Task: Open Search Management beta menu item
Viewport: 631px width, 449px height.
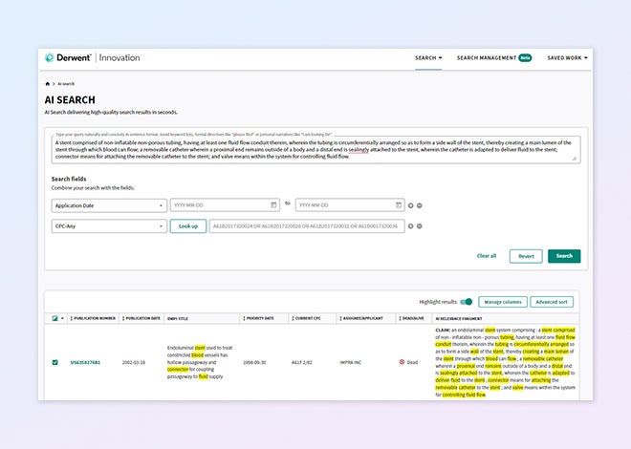Action: (x=493, y=57)
